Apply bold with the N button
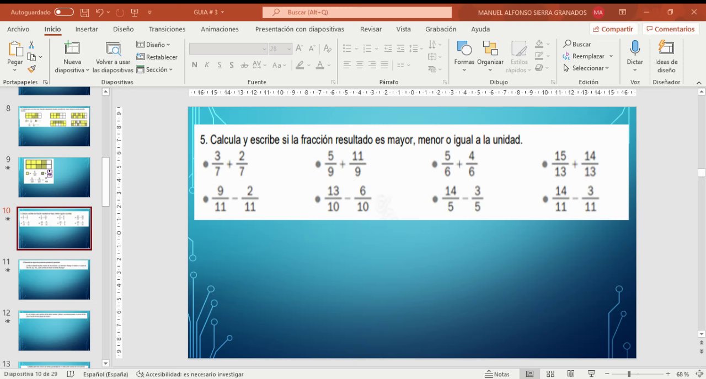This screenshot has height=379, width=706. point(194,65)
